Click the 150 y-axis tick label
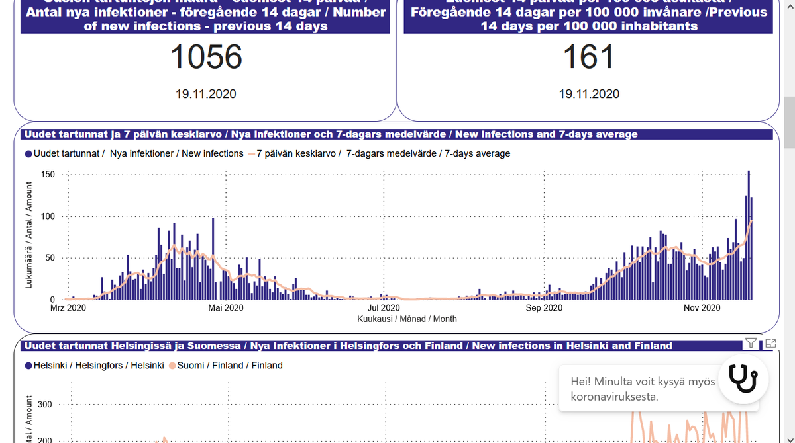 point(48,175)
